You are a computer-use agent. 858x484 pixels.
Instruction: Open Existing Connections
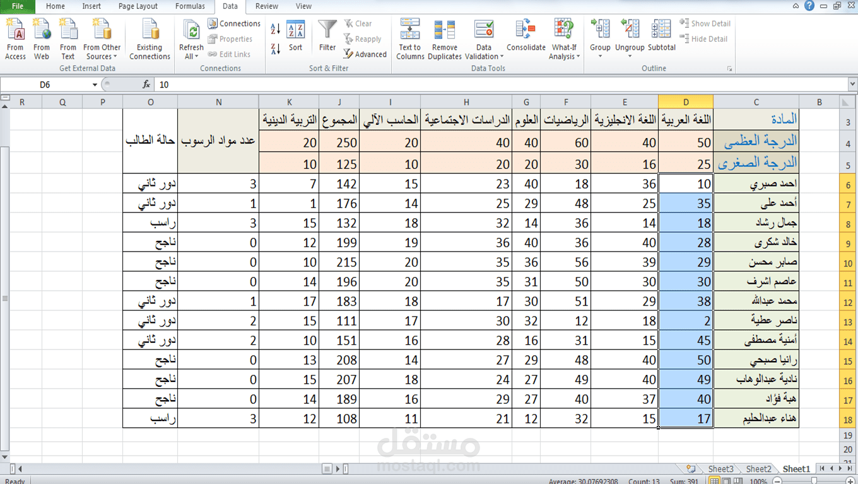[x=150, y=39]
